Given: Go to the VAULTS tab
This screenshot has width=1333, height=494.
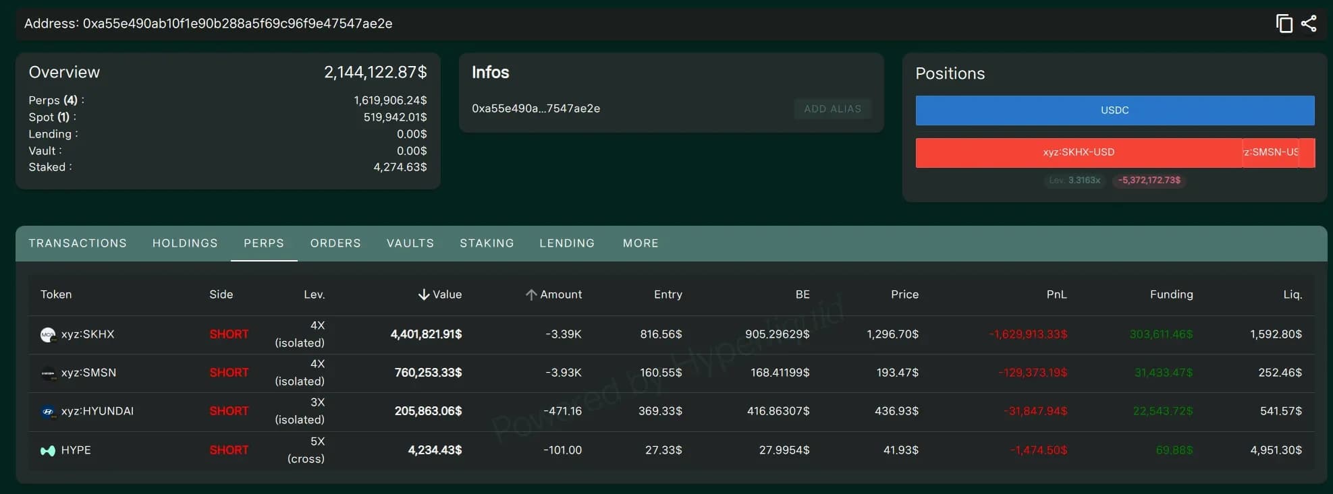Looking at the screenshot, I should pyautogui.click(x=410, y=243).
